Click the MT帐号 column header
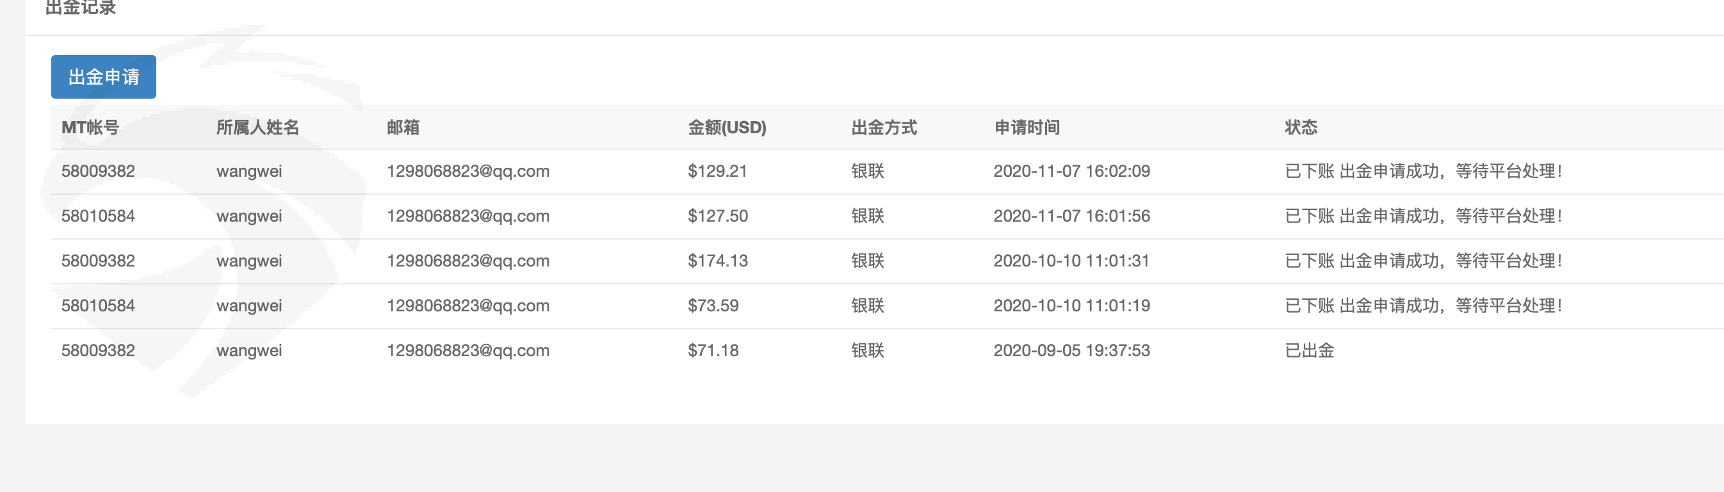The image size is (1724, 492). pos(90,127)
